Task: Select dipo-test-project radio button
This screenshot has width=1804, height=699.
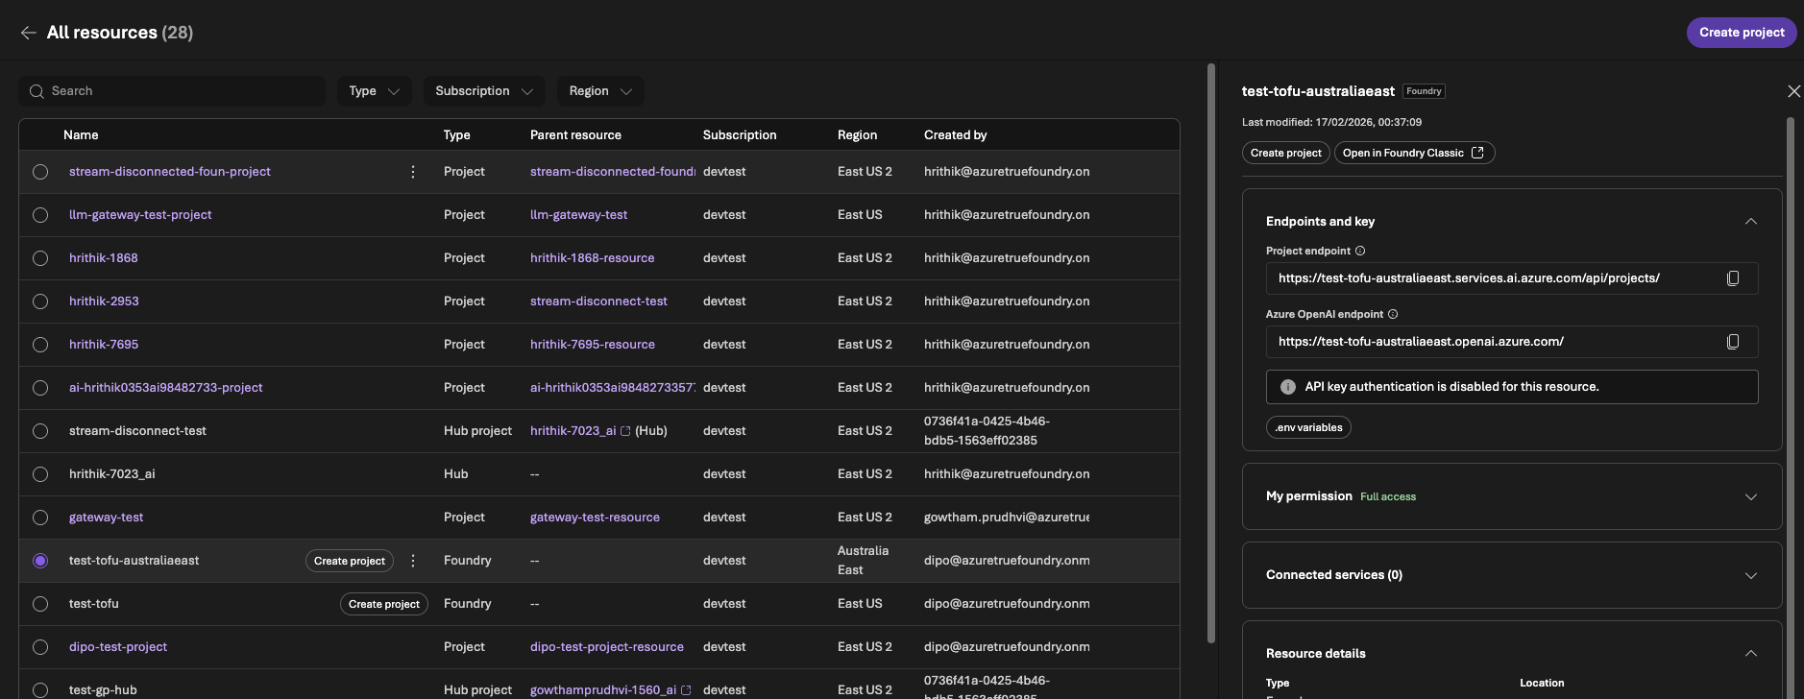Action: (x=40, y=647)
